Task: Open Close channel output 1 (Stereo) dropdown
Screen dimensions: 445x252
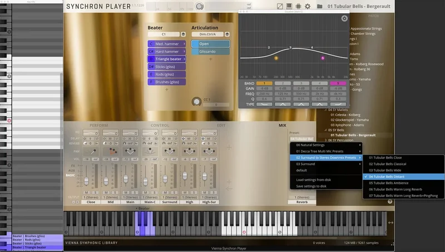Action: pyautogui.click(x=91, y=197)
